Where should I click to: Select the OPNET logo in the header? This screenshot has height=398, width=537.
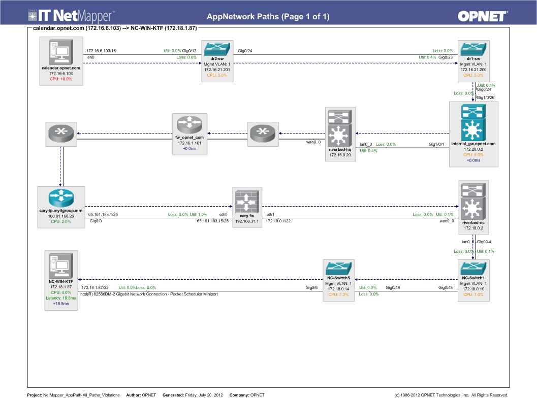[x=483, y=16]
